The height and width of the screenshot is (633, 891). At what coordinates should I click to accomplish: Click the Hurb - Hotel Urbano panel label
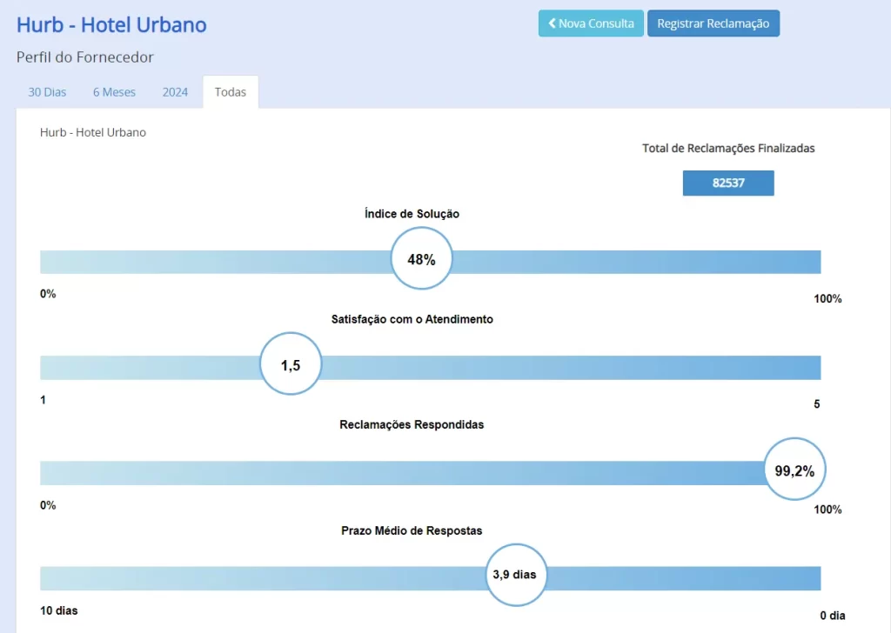point(92,132)
